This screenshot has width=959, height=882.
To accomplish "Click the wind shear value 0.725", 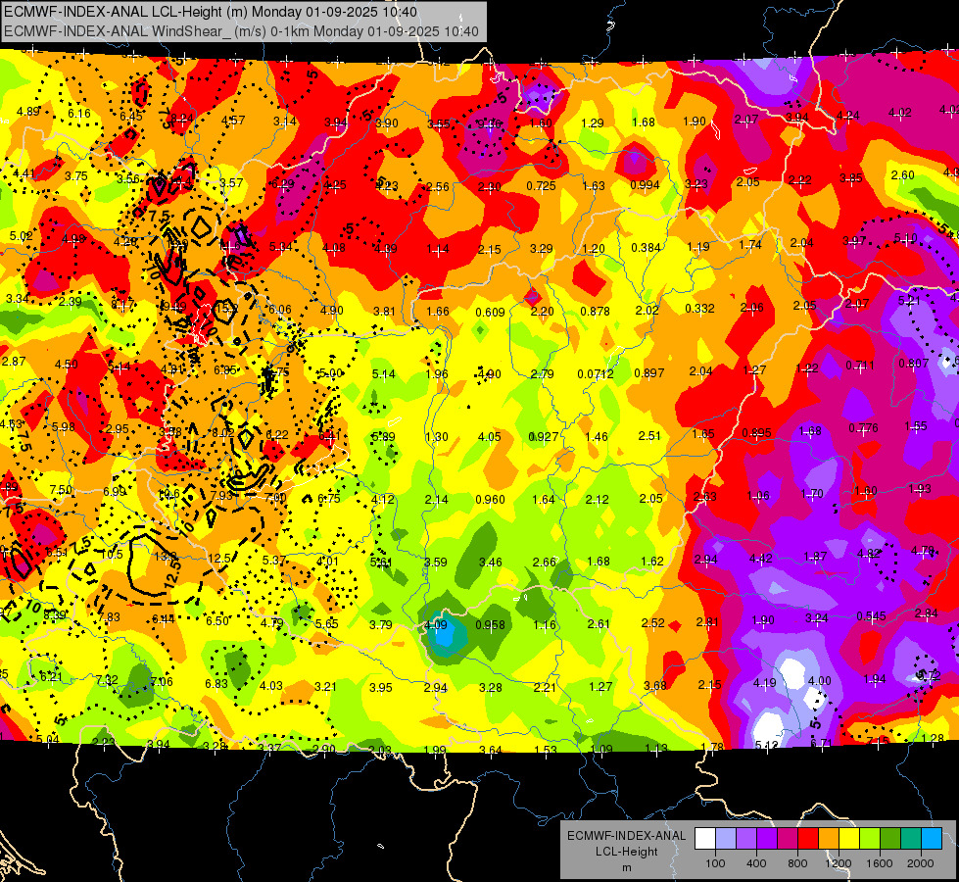I will pyautogui.click(x=542, y=185).
